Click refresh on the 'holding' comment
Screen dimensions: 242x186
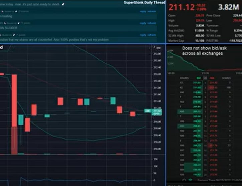click(x=152, y=11)
